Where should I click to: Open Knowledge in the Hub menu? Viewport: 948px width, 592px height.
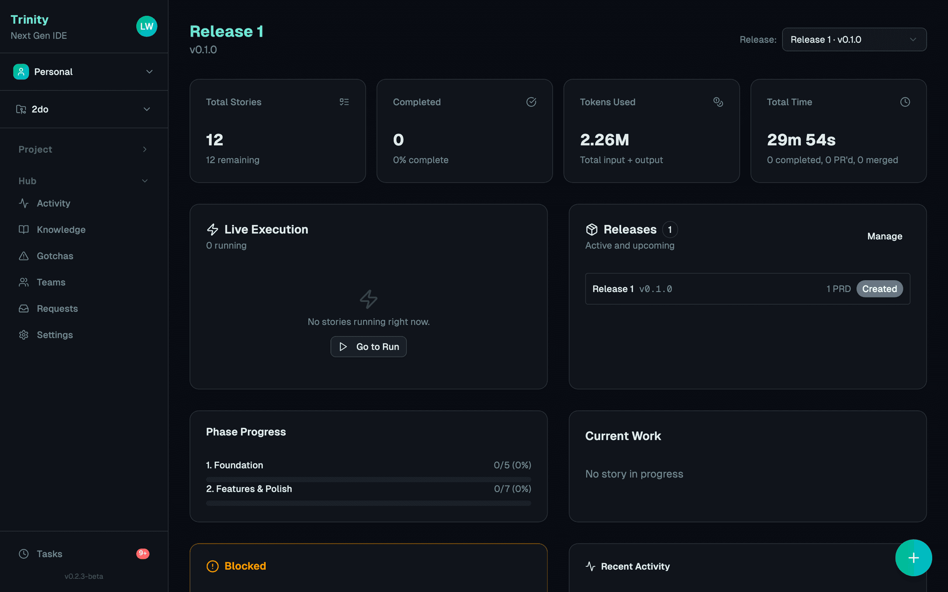tap(84, 229)
